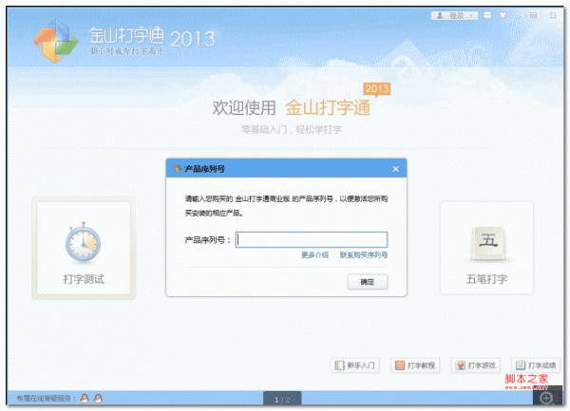Open the 更多介绍 link
This screenshot has height=411, width=570.
tap(314, 255)
